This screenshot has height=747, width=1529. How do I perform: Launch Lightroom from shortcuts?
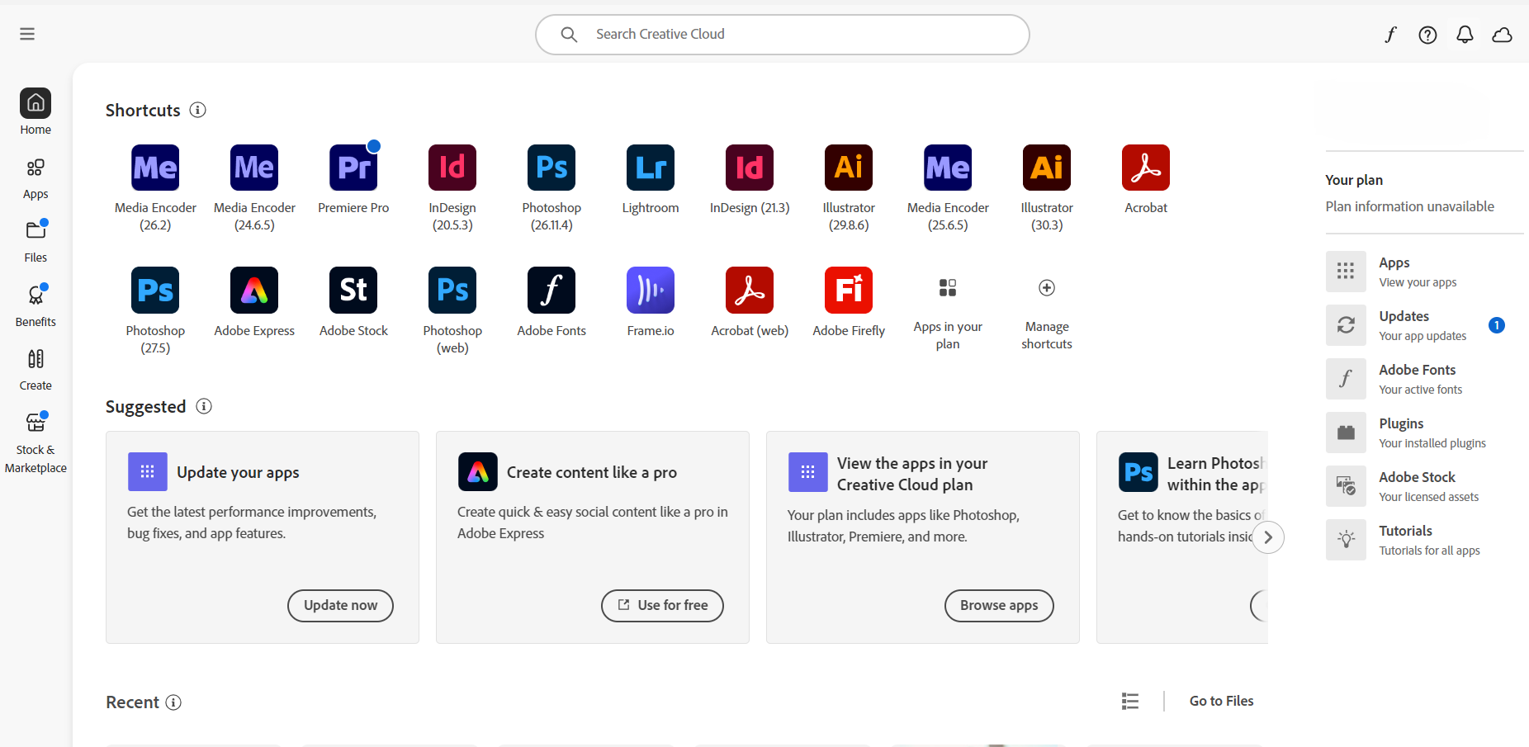tap(651, 168)
